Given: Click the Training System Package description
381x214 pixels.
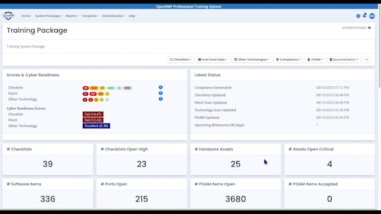Looking at the screenshot, I should (26, 46).
